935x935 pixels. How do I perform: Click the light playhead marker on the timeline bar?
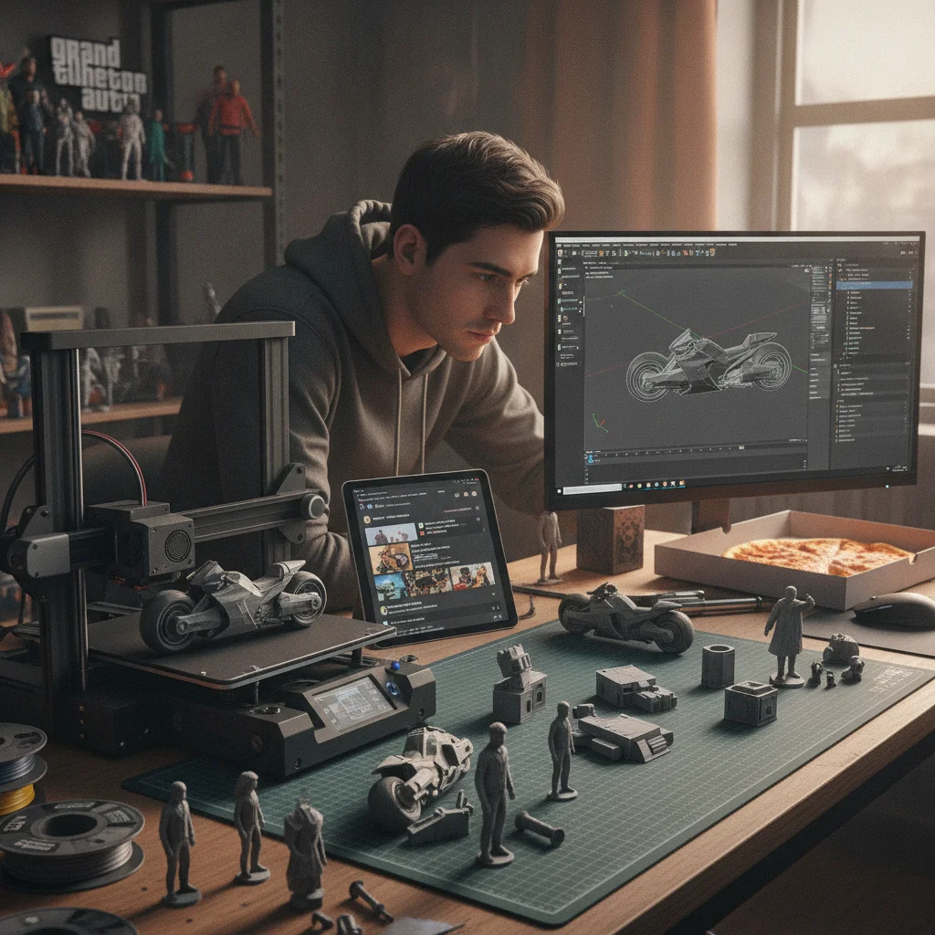point(741,447)
